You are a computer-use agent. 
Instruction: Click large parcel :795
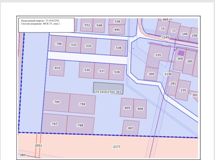click(56, 102)
